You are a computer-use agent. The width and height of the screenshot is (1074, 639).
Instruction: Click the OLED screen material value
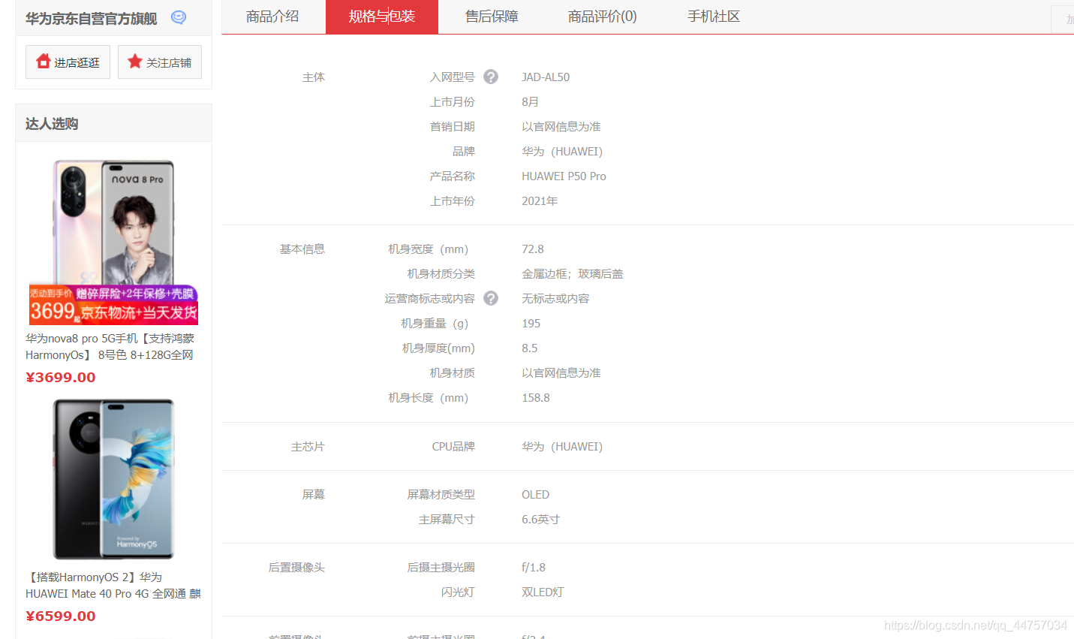pyautogui.click(x=536, y=495)
